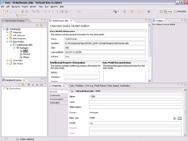Open the Edit menu
The height and width of the screenshot is (141, 188).
[8, 7]
